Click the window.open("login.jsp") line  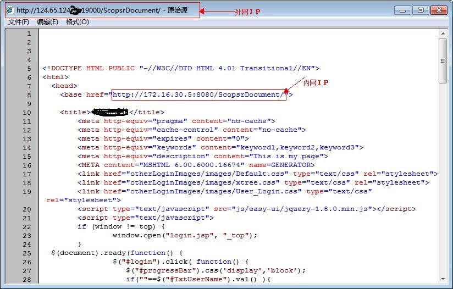pyautogui.click(x=185, y=236)
